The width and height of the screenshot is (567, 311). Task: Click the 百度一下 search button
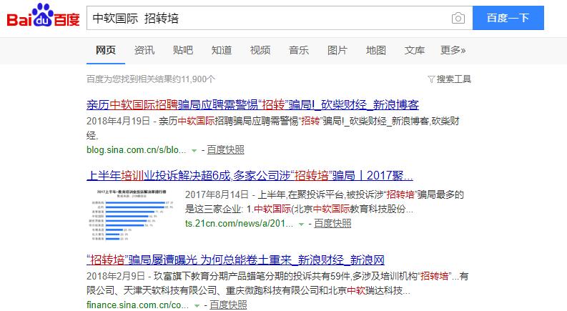pos(508,18)
